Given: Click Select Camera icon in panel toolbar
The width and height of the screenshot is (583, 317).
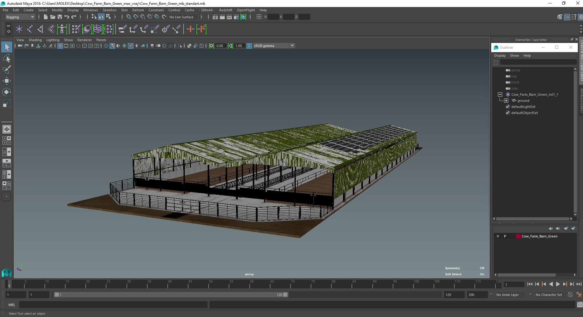Looking at the screenshot, I should [x=20, y=46].
